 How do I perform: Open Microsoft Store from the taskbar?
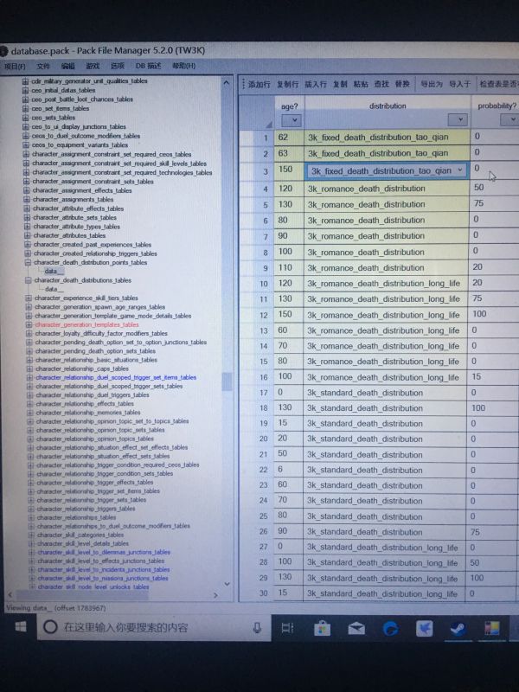point(323,628)
